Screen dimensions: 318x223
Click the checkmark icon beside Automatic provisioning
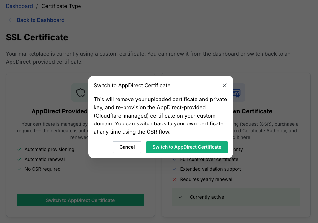[x=19, y=149]
